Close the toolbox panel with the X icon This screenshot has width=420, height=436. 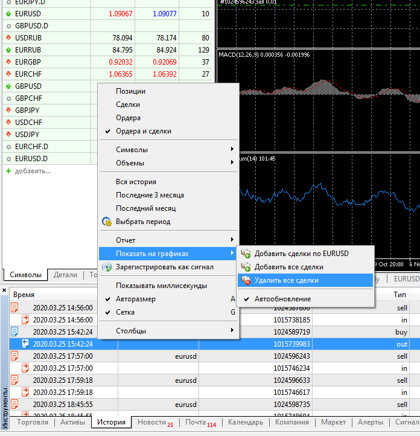click(x=4, y=290)
